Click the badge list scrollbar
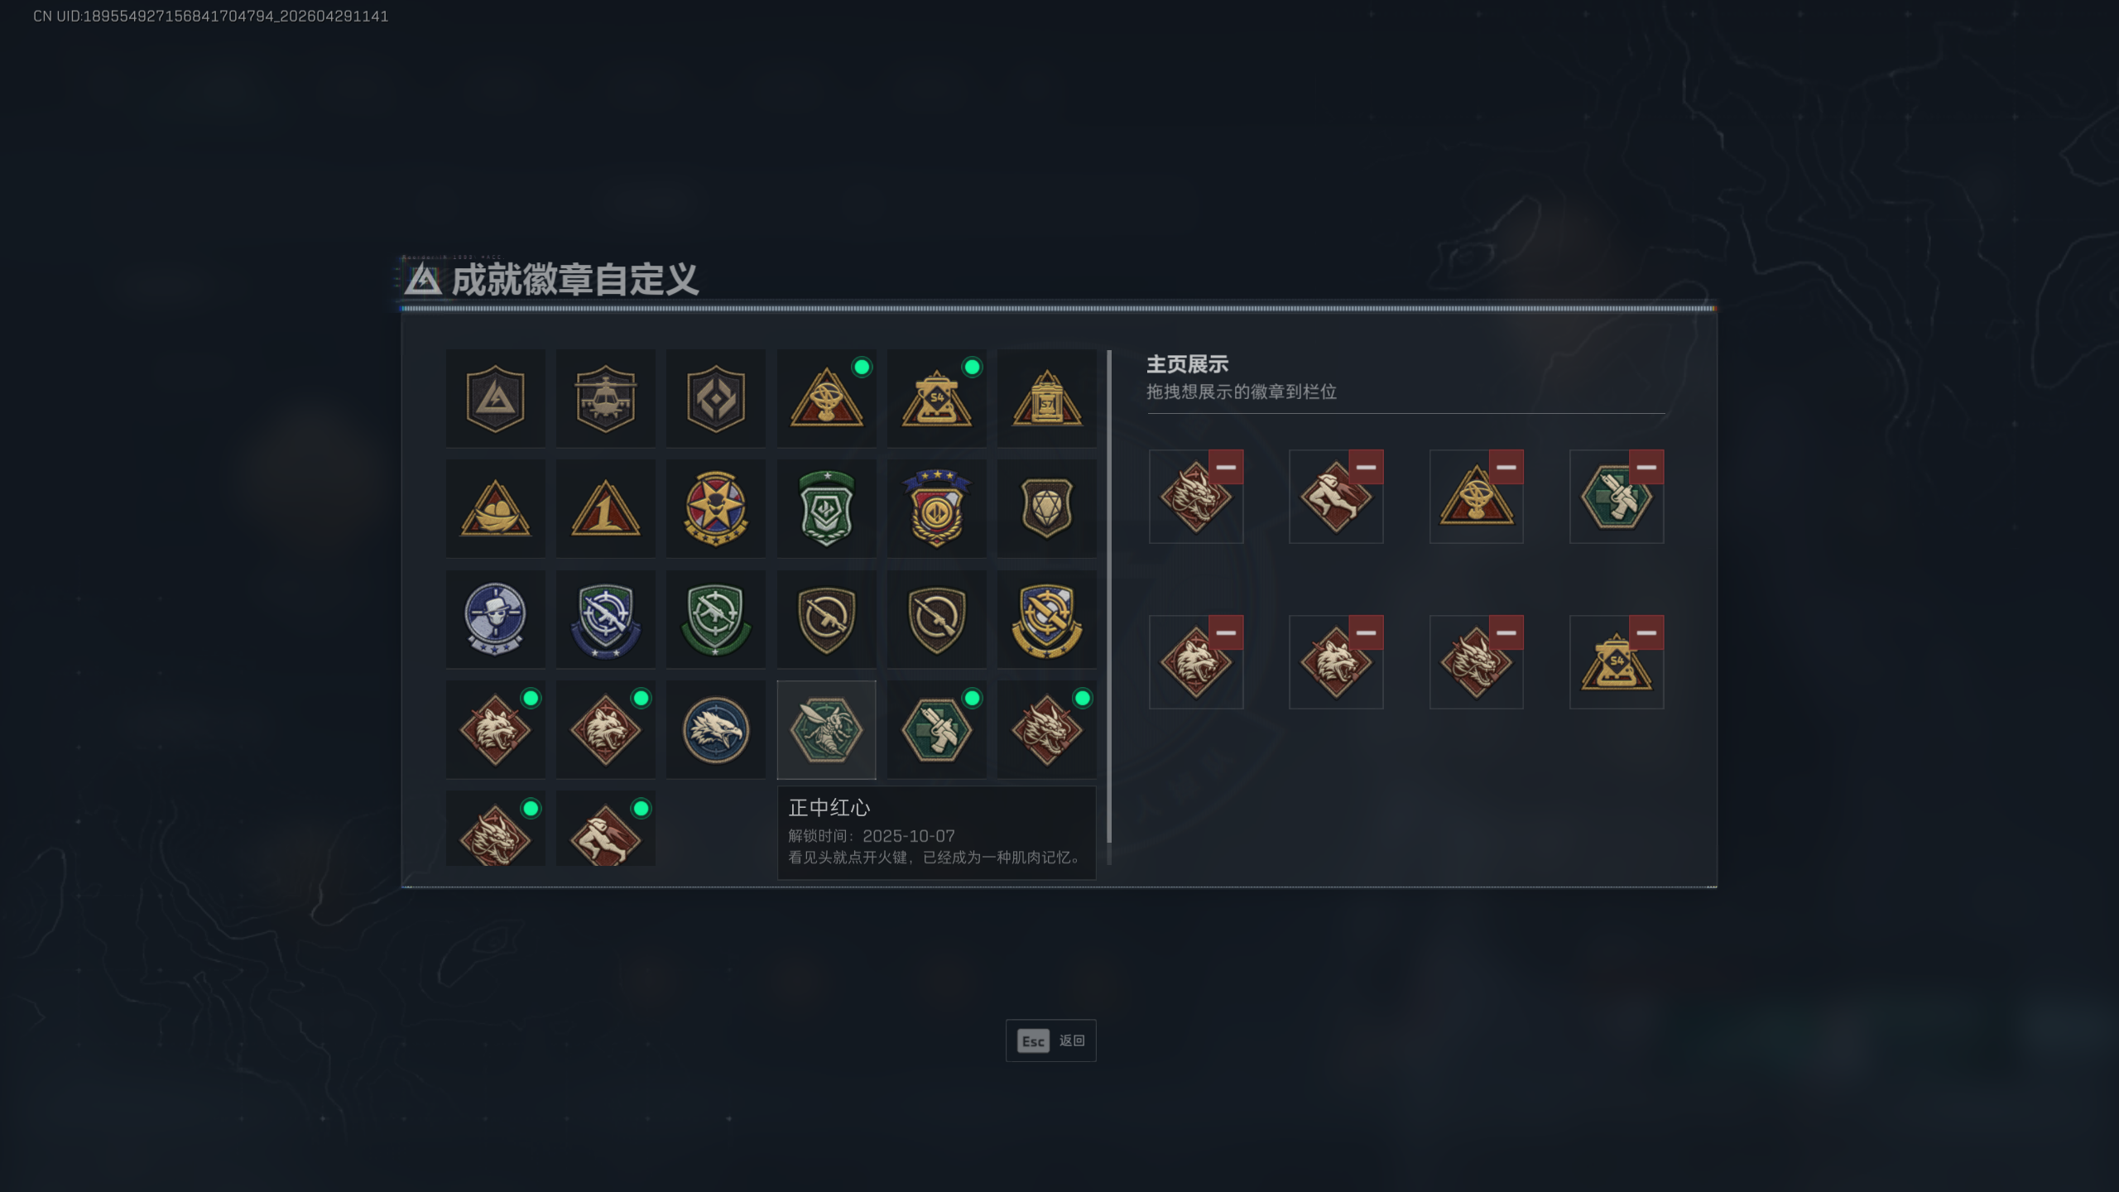 (x=1109, y=598)
